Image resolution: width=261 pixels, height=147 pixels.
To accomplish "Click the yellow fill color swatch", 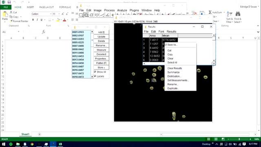I will click(x=58, y=20).
